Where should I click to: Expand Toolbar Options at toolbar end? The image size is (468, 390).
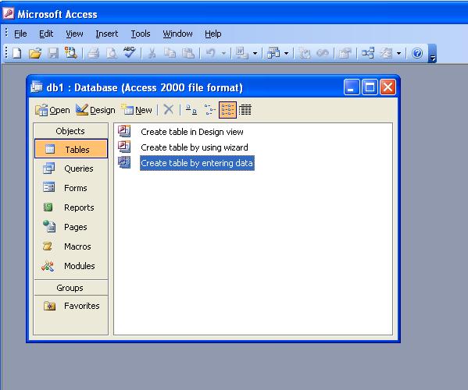click(x=433, y=54)
